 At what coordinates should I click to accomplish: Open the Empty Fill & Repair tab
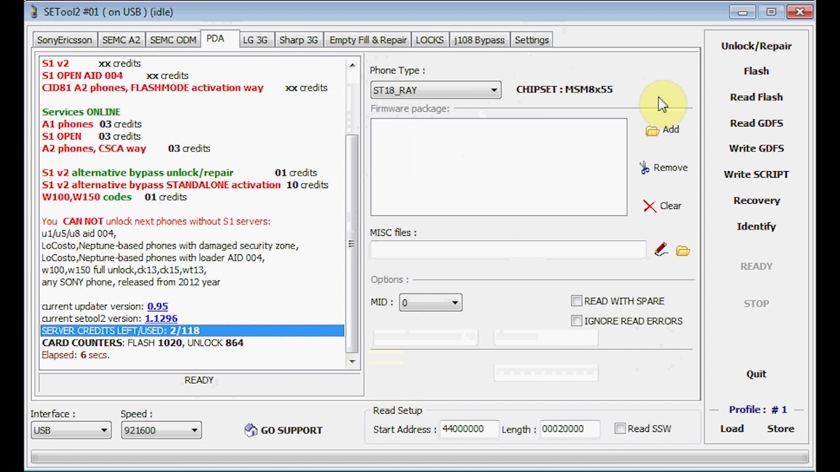368,40
